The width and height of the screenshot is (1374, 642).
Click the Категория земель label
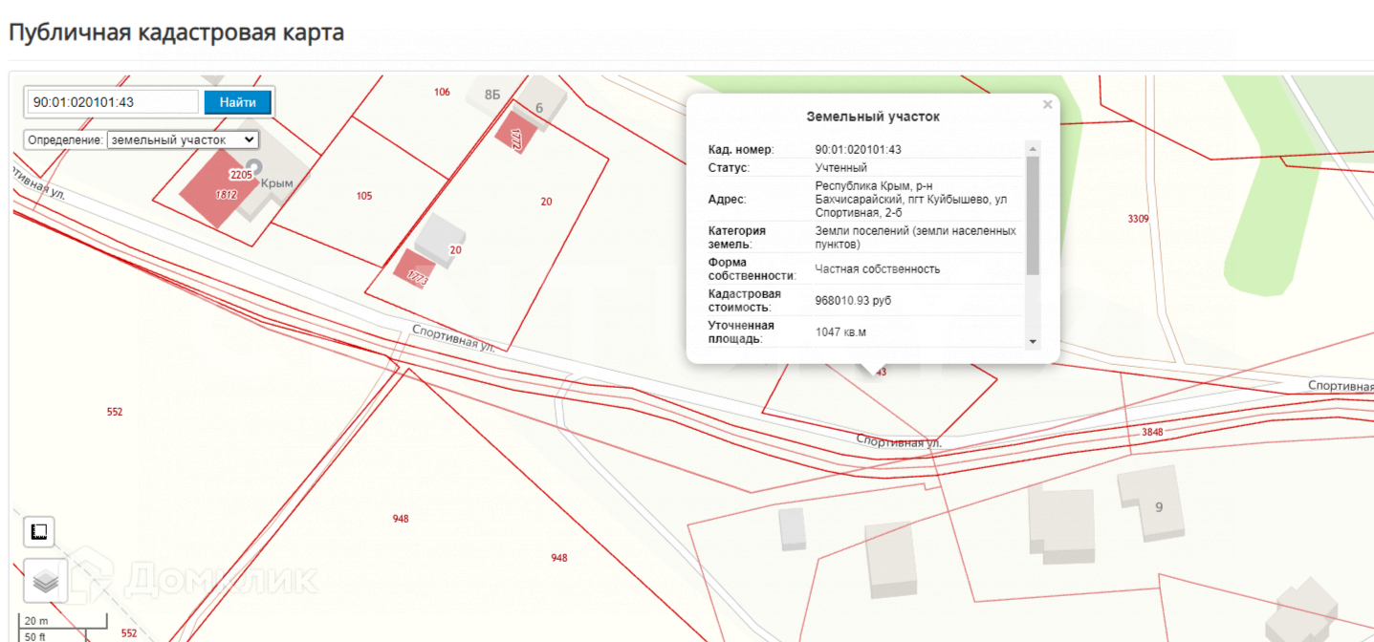point(737,237)
